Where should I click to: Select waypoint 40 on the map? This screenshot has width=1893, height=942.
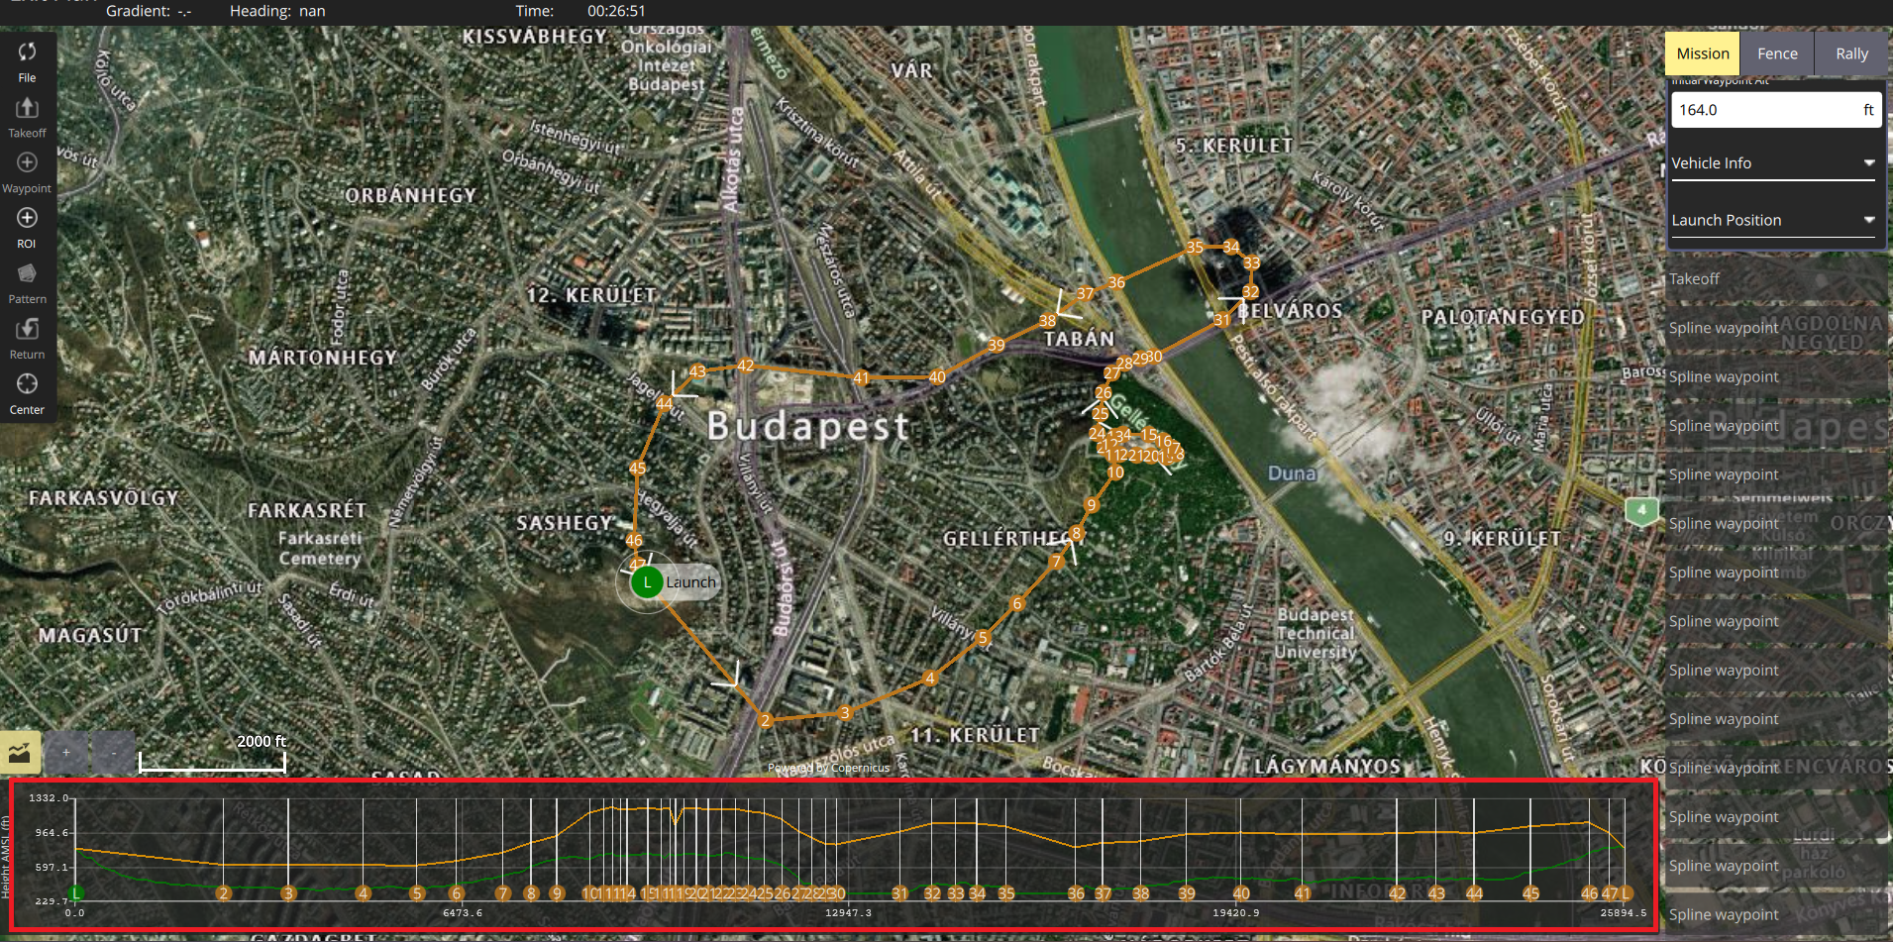pyautogui.click(x=937, y=376)
